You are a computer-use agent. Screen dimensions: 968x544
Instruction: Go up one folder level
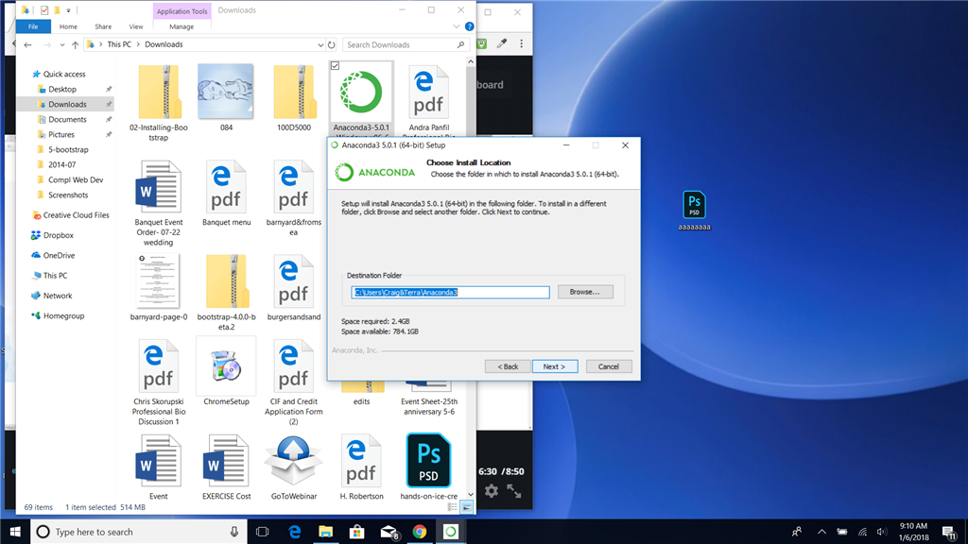pos(76,44)
